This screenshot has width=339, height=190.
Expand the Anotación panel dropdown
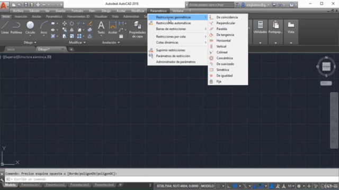tap(111, 42)
